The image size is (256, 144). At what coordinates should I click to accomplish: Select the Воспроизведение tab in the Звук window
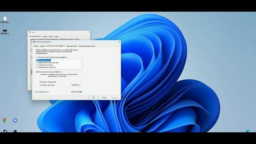point(35,36)
